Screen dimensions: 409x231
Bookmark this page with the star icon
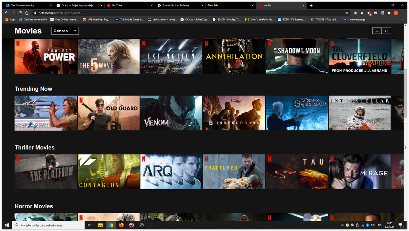pyautogui.click(x=347, y=13)
